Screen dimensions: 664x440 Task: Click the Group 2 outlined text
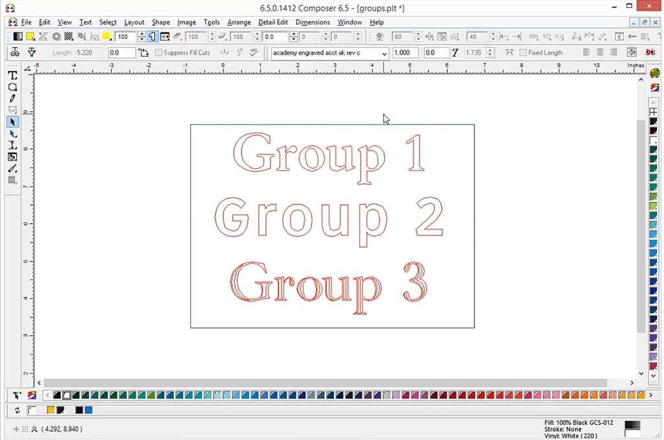tap(328, 220)
